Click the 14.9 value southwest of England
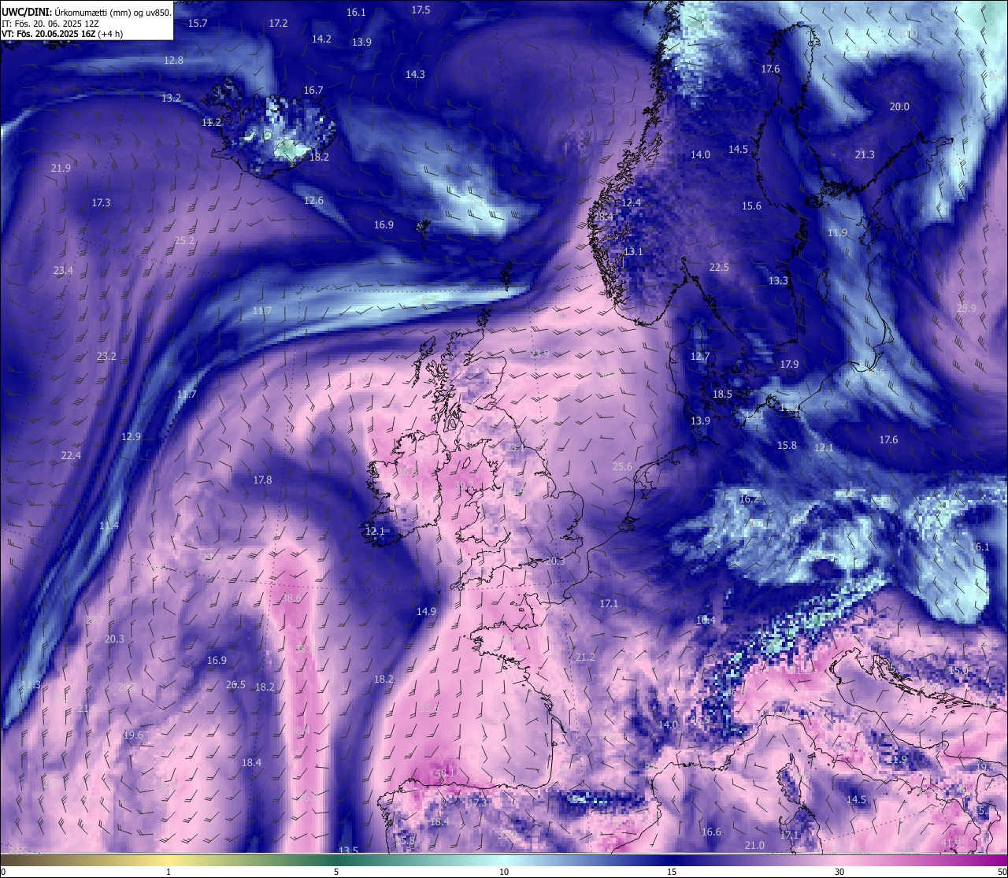The height and width of the screenshot is (878, 1008). click(426, 612)
